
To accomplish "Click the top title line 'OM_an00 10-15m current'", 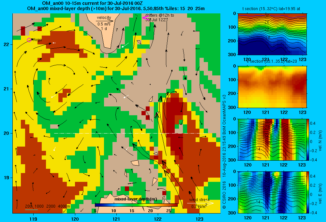I will (x=92, y=3).
